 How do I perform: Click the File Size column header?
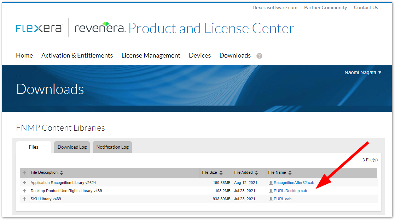(216, 173)
